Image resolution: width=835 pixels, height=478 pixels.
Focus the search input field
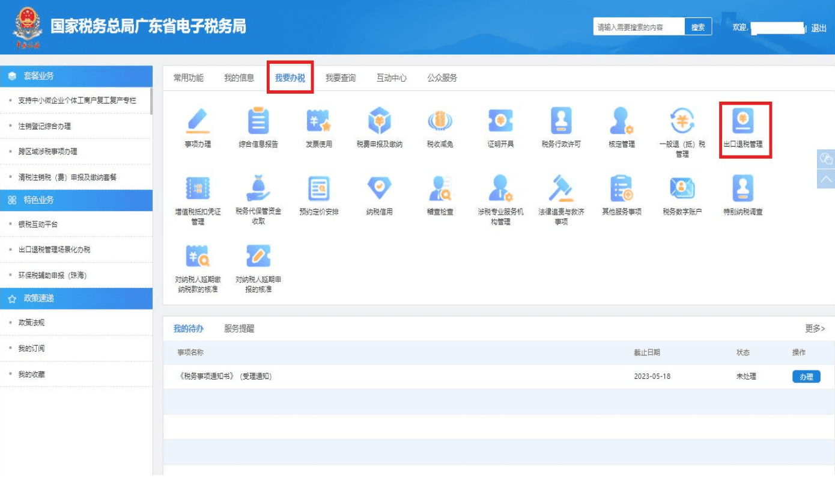coord(639,27)
